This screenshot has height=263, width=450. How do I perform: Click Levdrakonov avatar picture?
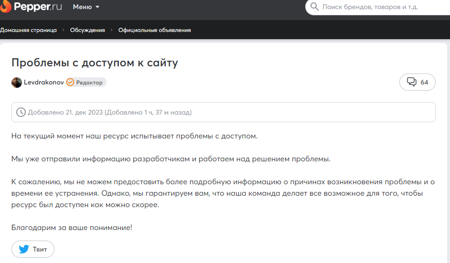coord(17,83)
